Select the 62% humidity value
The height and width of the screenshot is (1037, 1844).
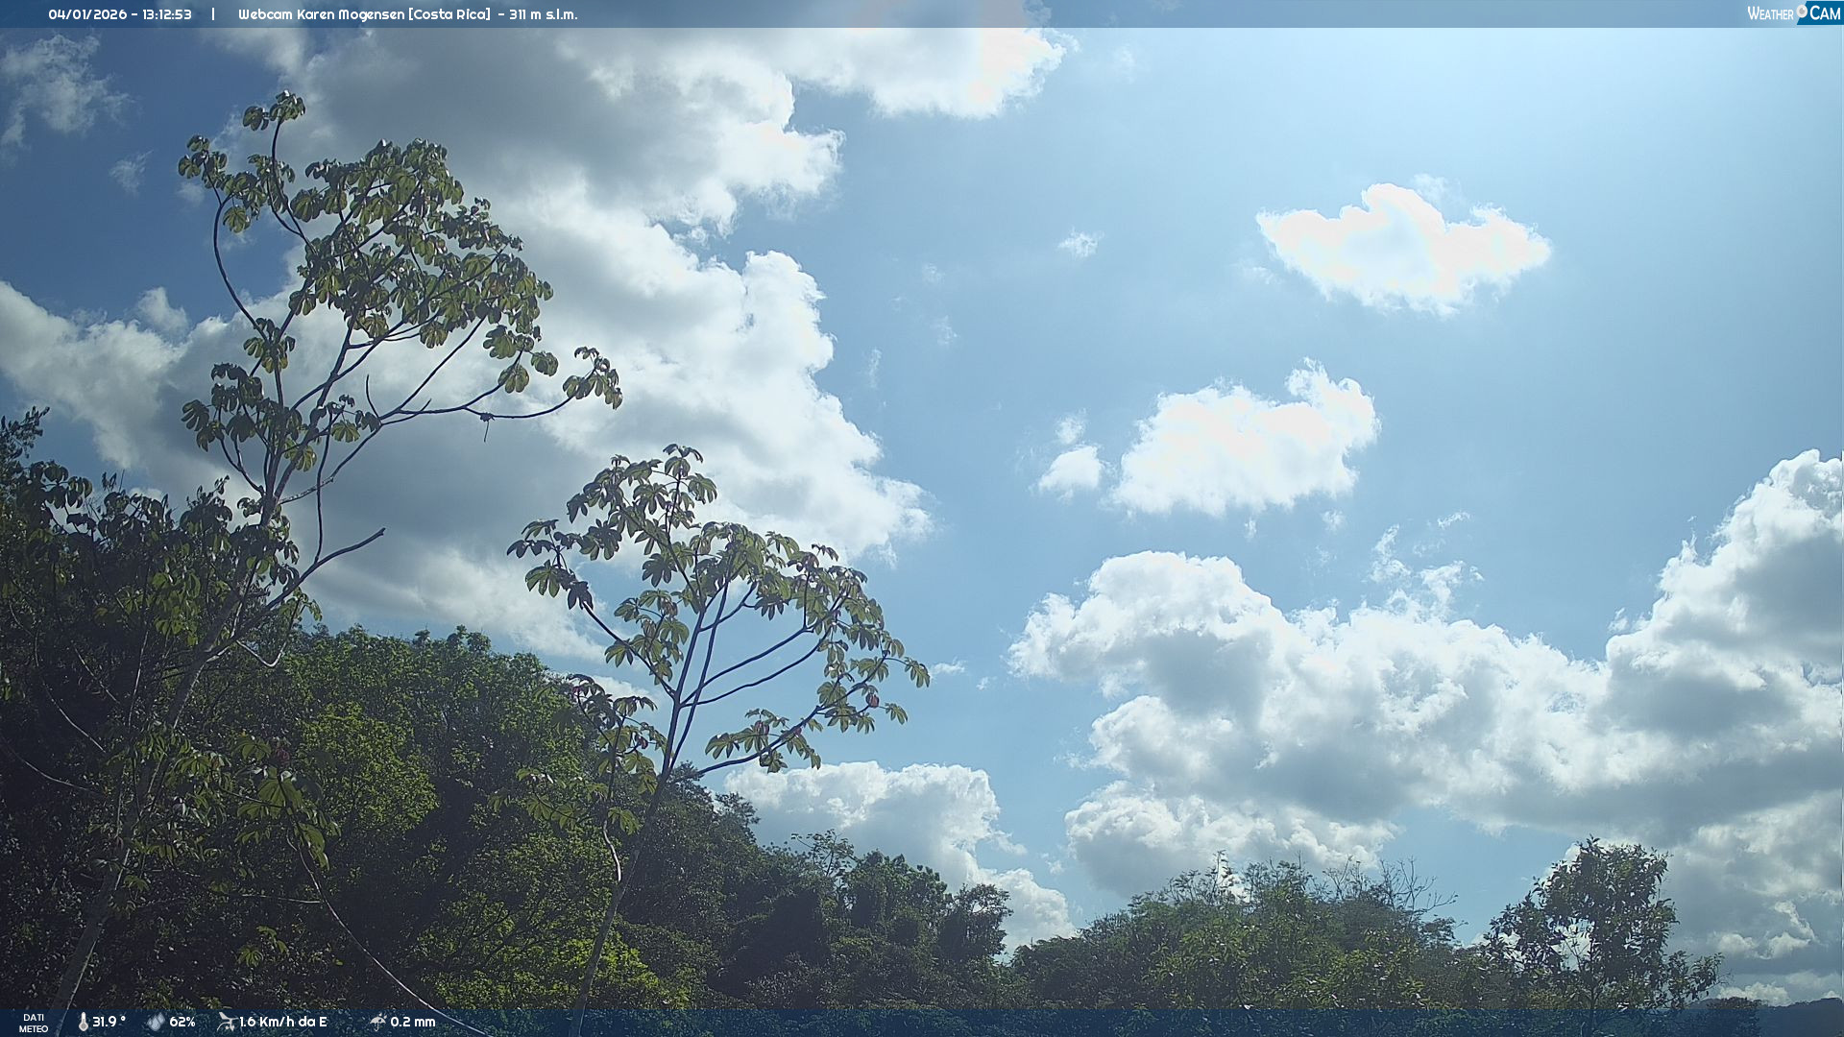(182, 1023)
